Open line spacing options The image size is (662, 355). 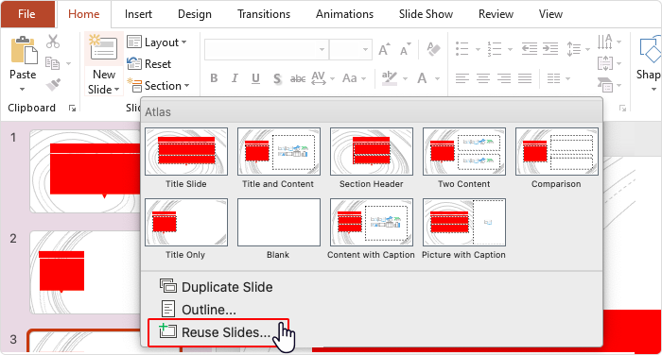click(x=578, y=49)
